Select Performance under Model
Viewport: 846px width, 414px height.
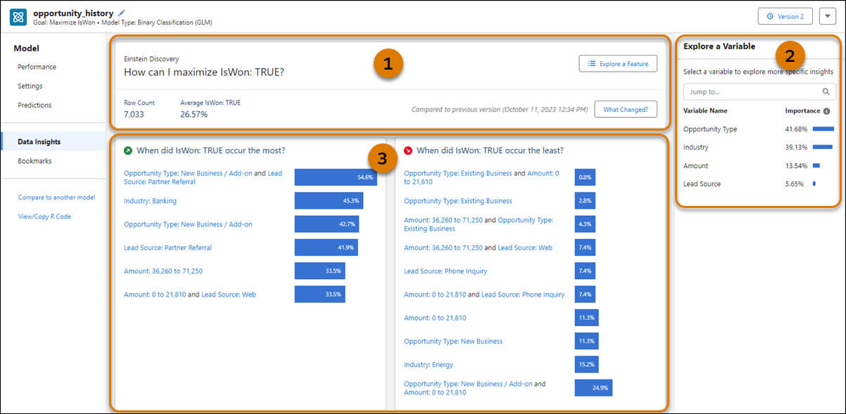click(36, 67)
